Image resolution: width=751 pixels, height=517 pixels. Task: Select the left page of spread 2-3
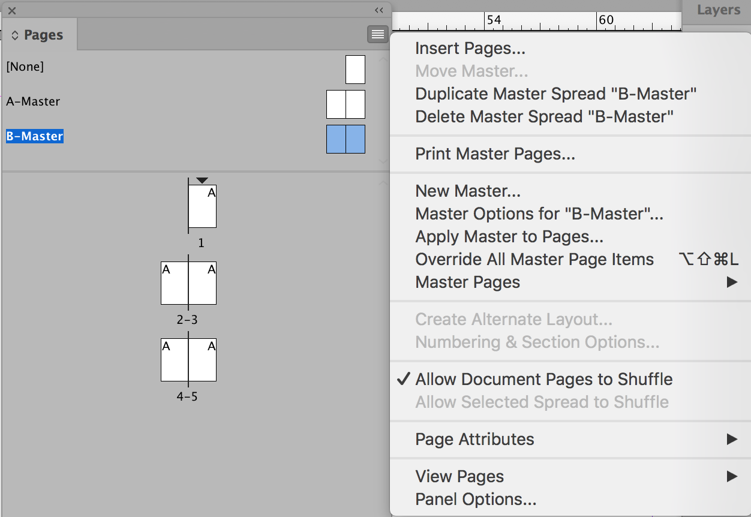(175, 283)
